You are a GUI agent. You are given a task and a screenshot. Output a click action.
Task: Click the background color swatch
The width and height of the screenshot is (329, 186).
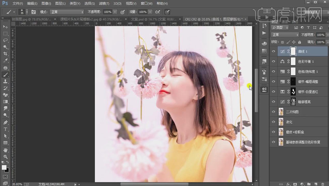tap(8, 170)
